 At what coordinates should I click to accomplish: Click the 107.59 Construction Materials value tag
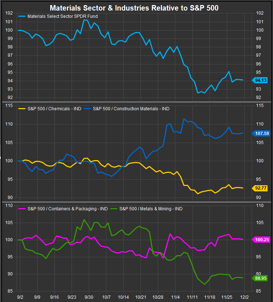point(261,134)
